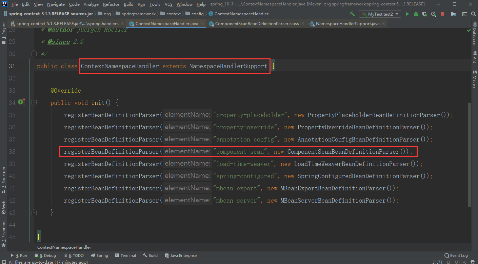Open the TODO tool window

pyautogui.click(x=74, y=256)
